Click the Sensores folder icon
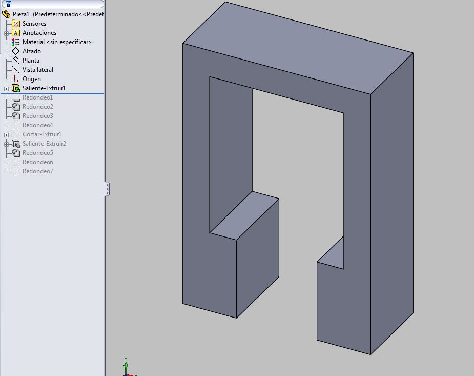 click(16, 24)
